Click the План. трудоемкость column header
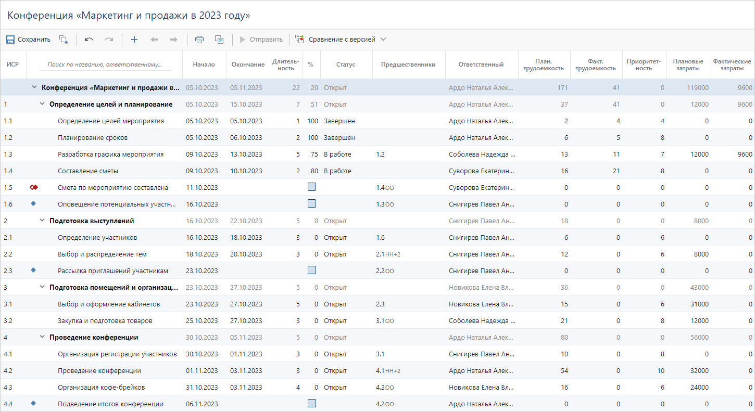Image resolution: width=755 pixels, height=412 pixels. (544, 65)
